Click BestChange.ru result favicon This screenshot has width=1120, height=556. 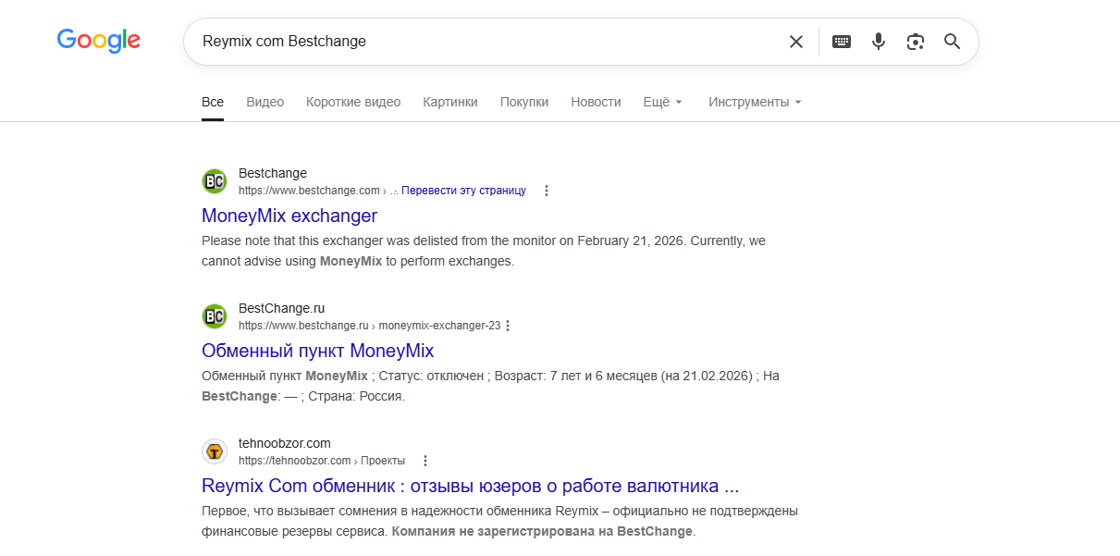pos(215,316)
